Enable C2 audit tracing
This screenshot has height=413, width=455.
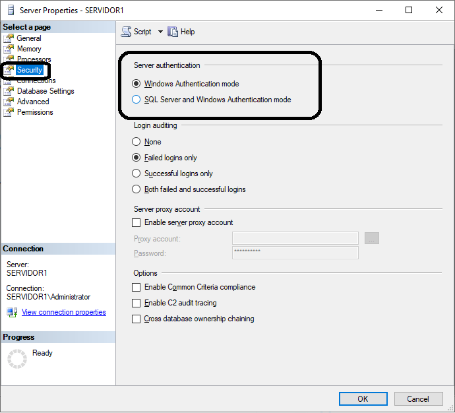(136, 303)
